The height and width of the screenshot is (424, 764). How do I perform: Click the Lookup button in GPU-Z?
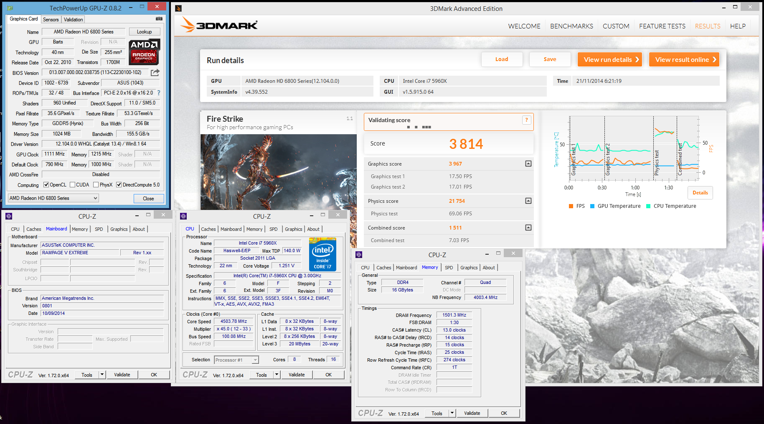pyautogui.click(x=144, y=32)
